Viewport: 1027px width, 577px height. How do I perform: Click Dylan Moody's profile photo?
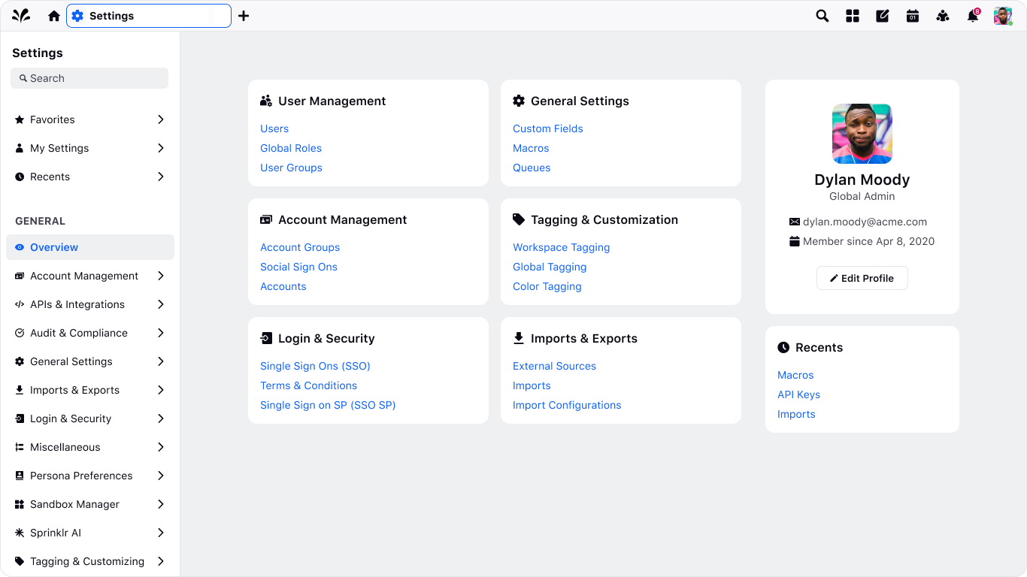(x=862, y=134)
